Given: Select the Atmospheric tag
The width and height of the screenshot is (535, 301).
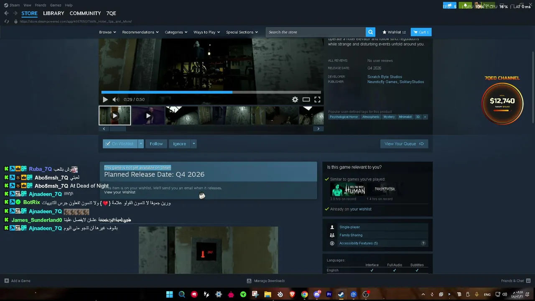Looking at the screenshot, I should [371, 117].
